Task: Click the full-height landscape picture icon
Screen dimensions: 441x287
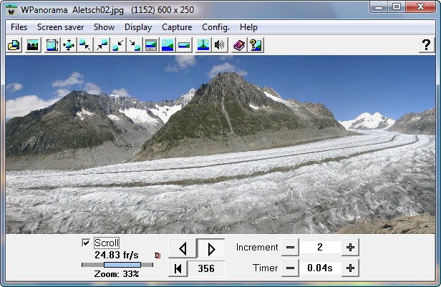Action: pyautogui.click(x=168, y=45)
